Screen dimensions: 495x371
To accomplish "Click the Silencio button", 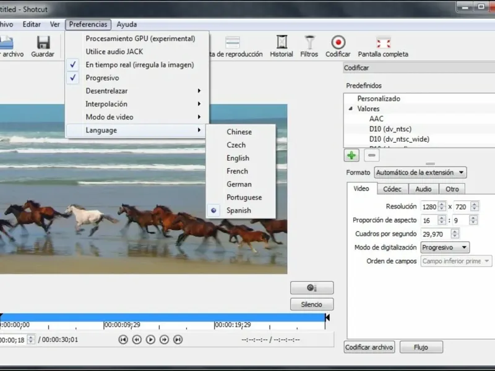I will coord(312,304).
